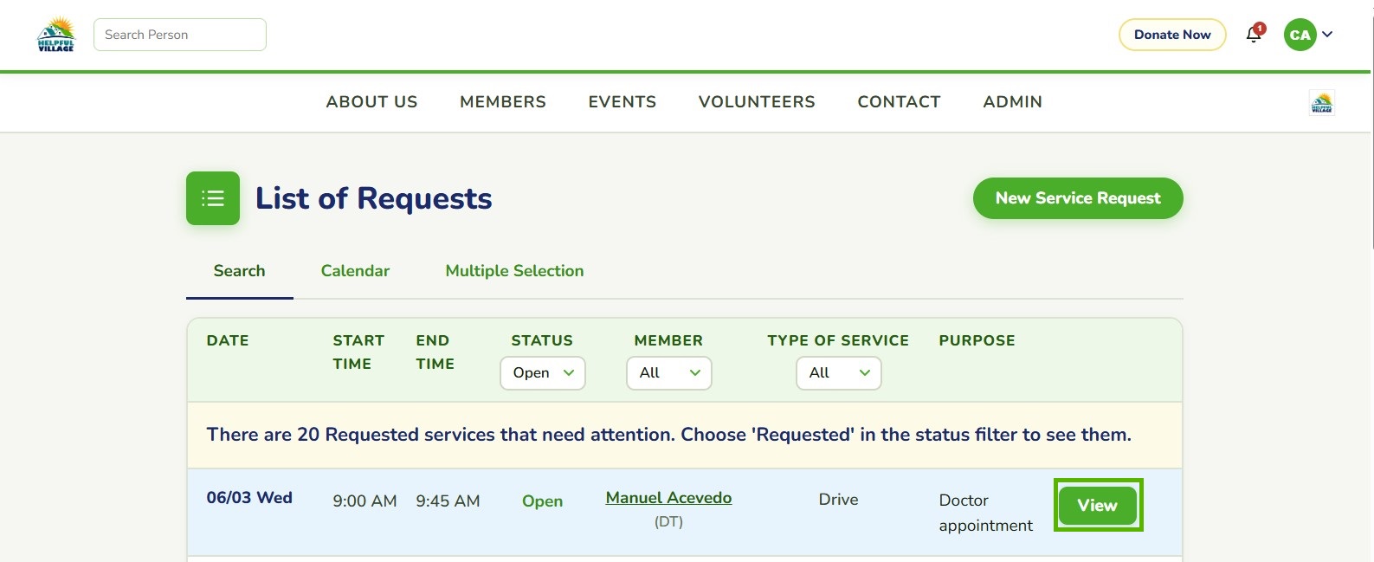Switch to the Calendar tab
Viewport: 1374px width, 562px height.
click(x=355, y=271)
